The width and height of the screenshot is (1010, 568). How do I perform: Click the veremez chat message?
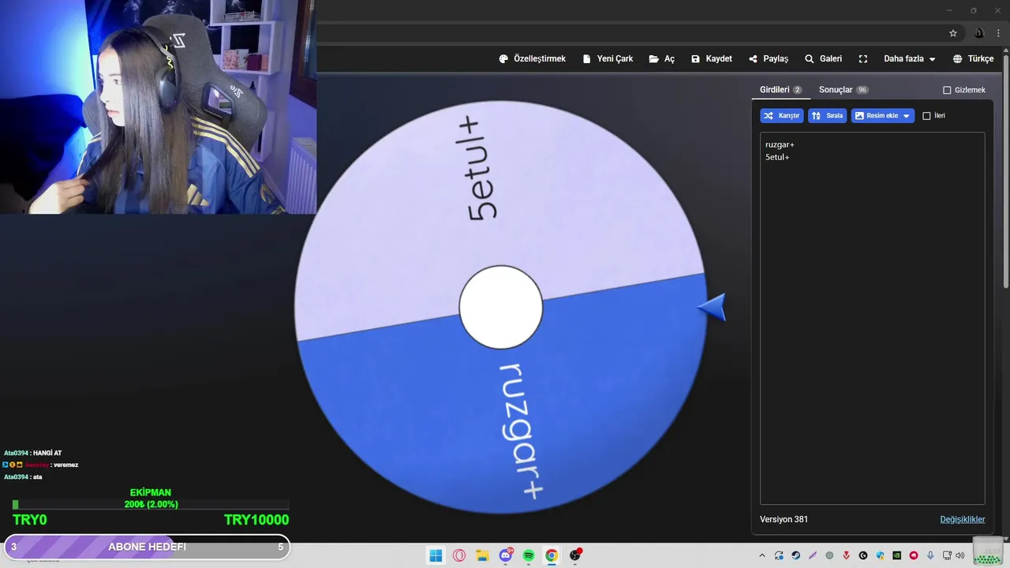click(40, 465)
